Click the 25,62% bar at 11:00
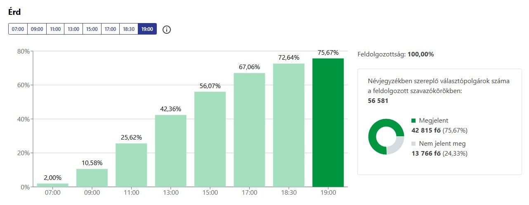 point(131,165)
